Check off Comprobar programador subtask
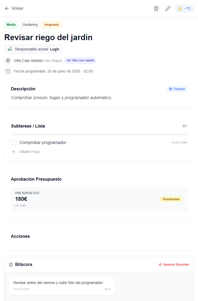 14,143
